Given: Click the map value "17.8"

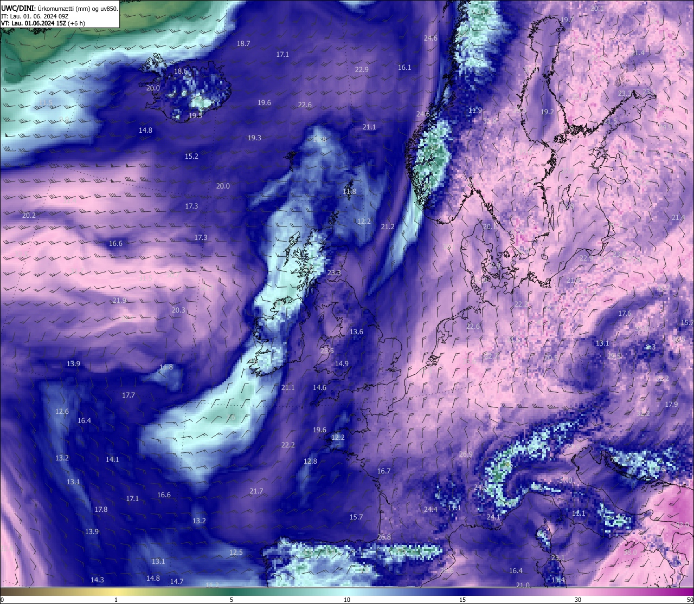Looking at the screenshot, I should click(101, 509).
